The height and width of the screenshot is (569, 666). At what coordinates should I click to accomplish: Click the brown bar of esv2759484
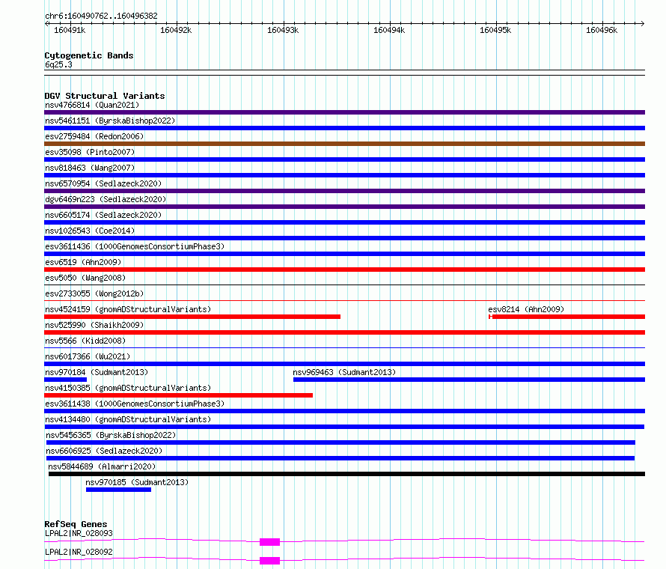(x=344, y=144)
